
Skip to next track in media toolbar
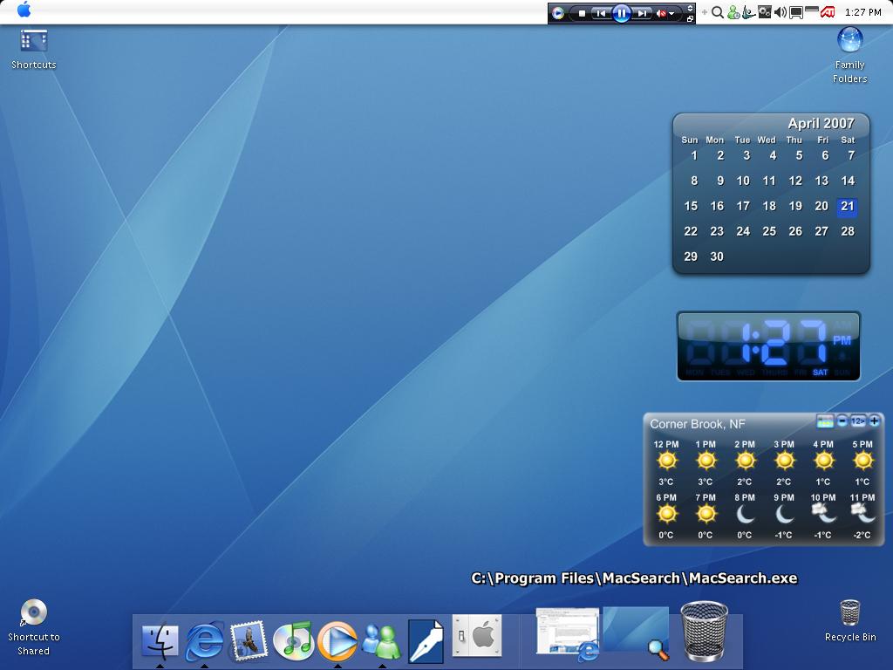pos(642,12)
